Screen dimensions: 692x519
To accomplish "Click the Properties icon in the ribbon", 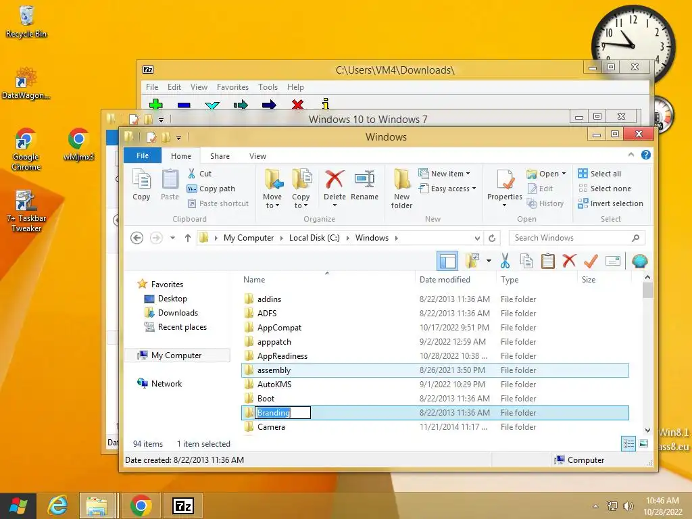I will pos(505,180).
